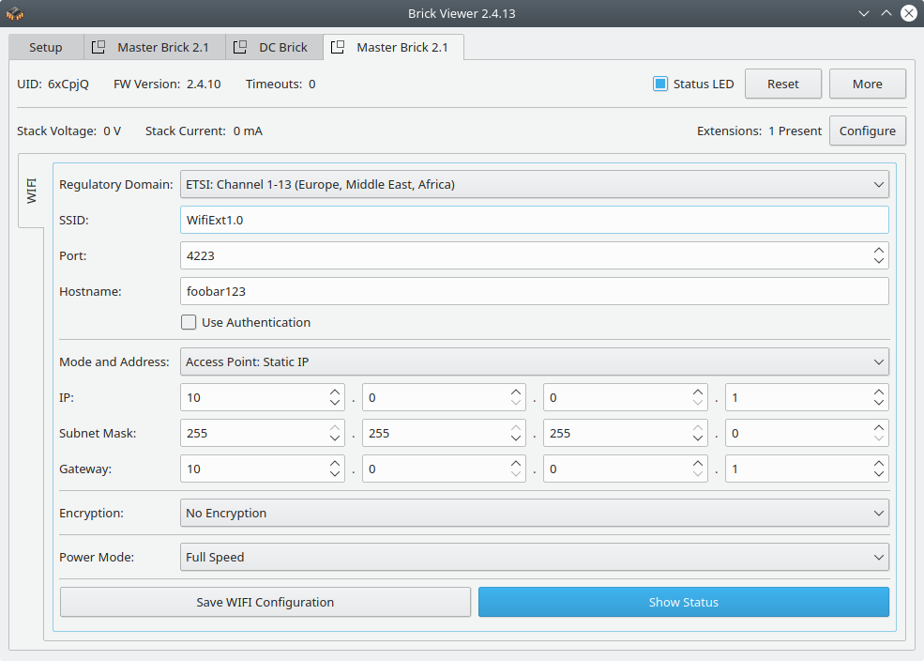This screenshot has width=924, height=661.
Task: Enable the Use Authentication checkbox
Action: pyautogui.click(x=189, y=322)
